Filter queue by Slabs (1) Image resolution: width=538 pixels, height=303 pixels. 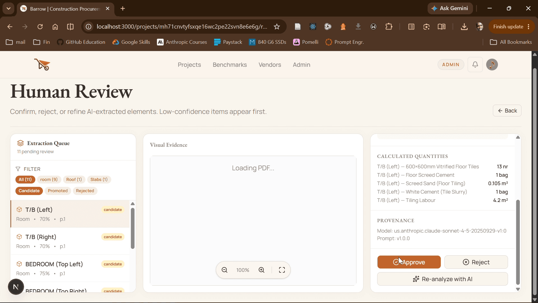click(x=99, y=180)
